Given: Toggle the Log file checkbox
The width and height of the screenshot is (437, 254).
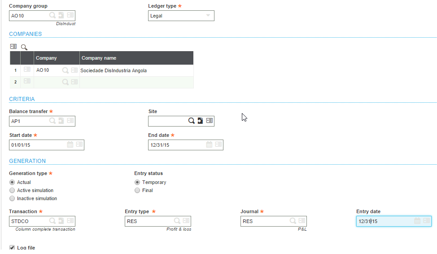Looking at the screenshot, I should [12, 248].
